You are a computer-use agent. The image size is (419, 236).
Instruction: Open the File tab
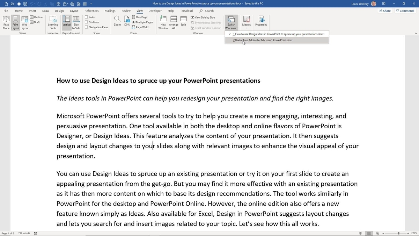(6, 11)
